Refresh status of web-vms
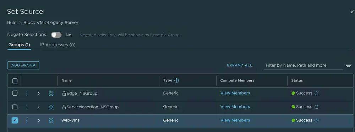Viewport: 355px width, 132px height. pyautogui.click(x=317, y=120)
